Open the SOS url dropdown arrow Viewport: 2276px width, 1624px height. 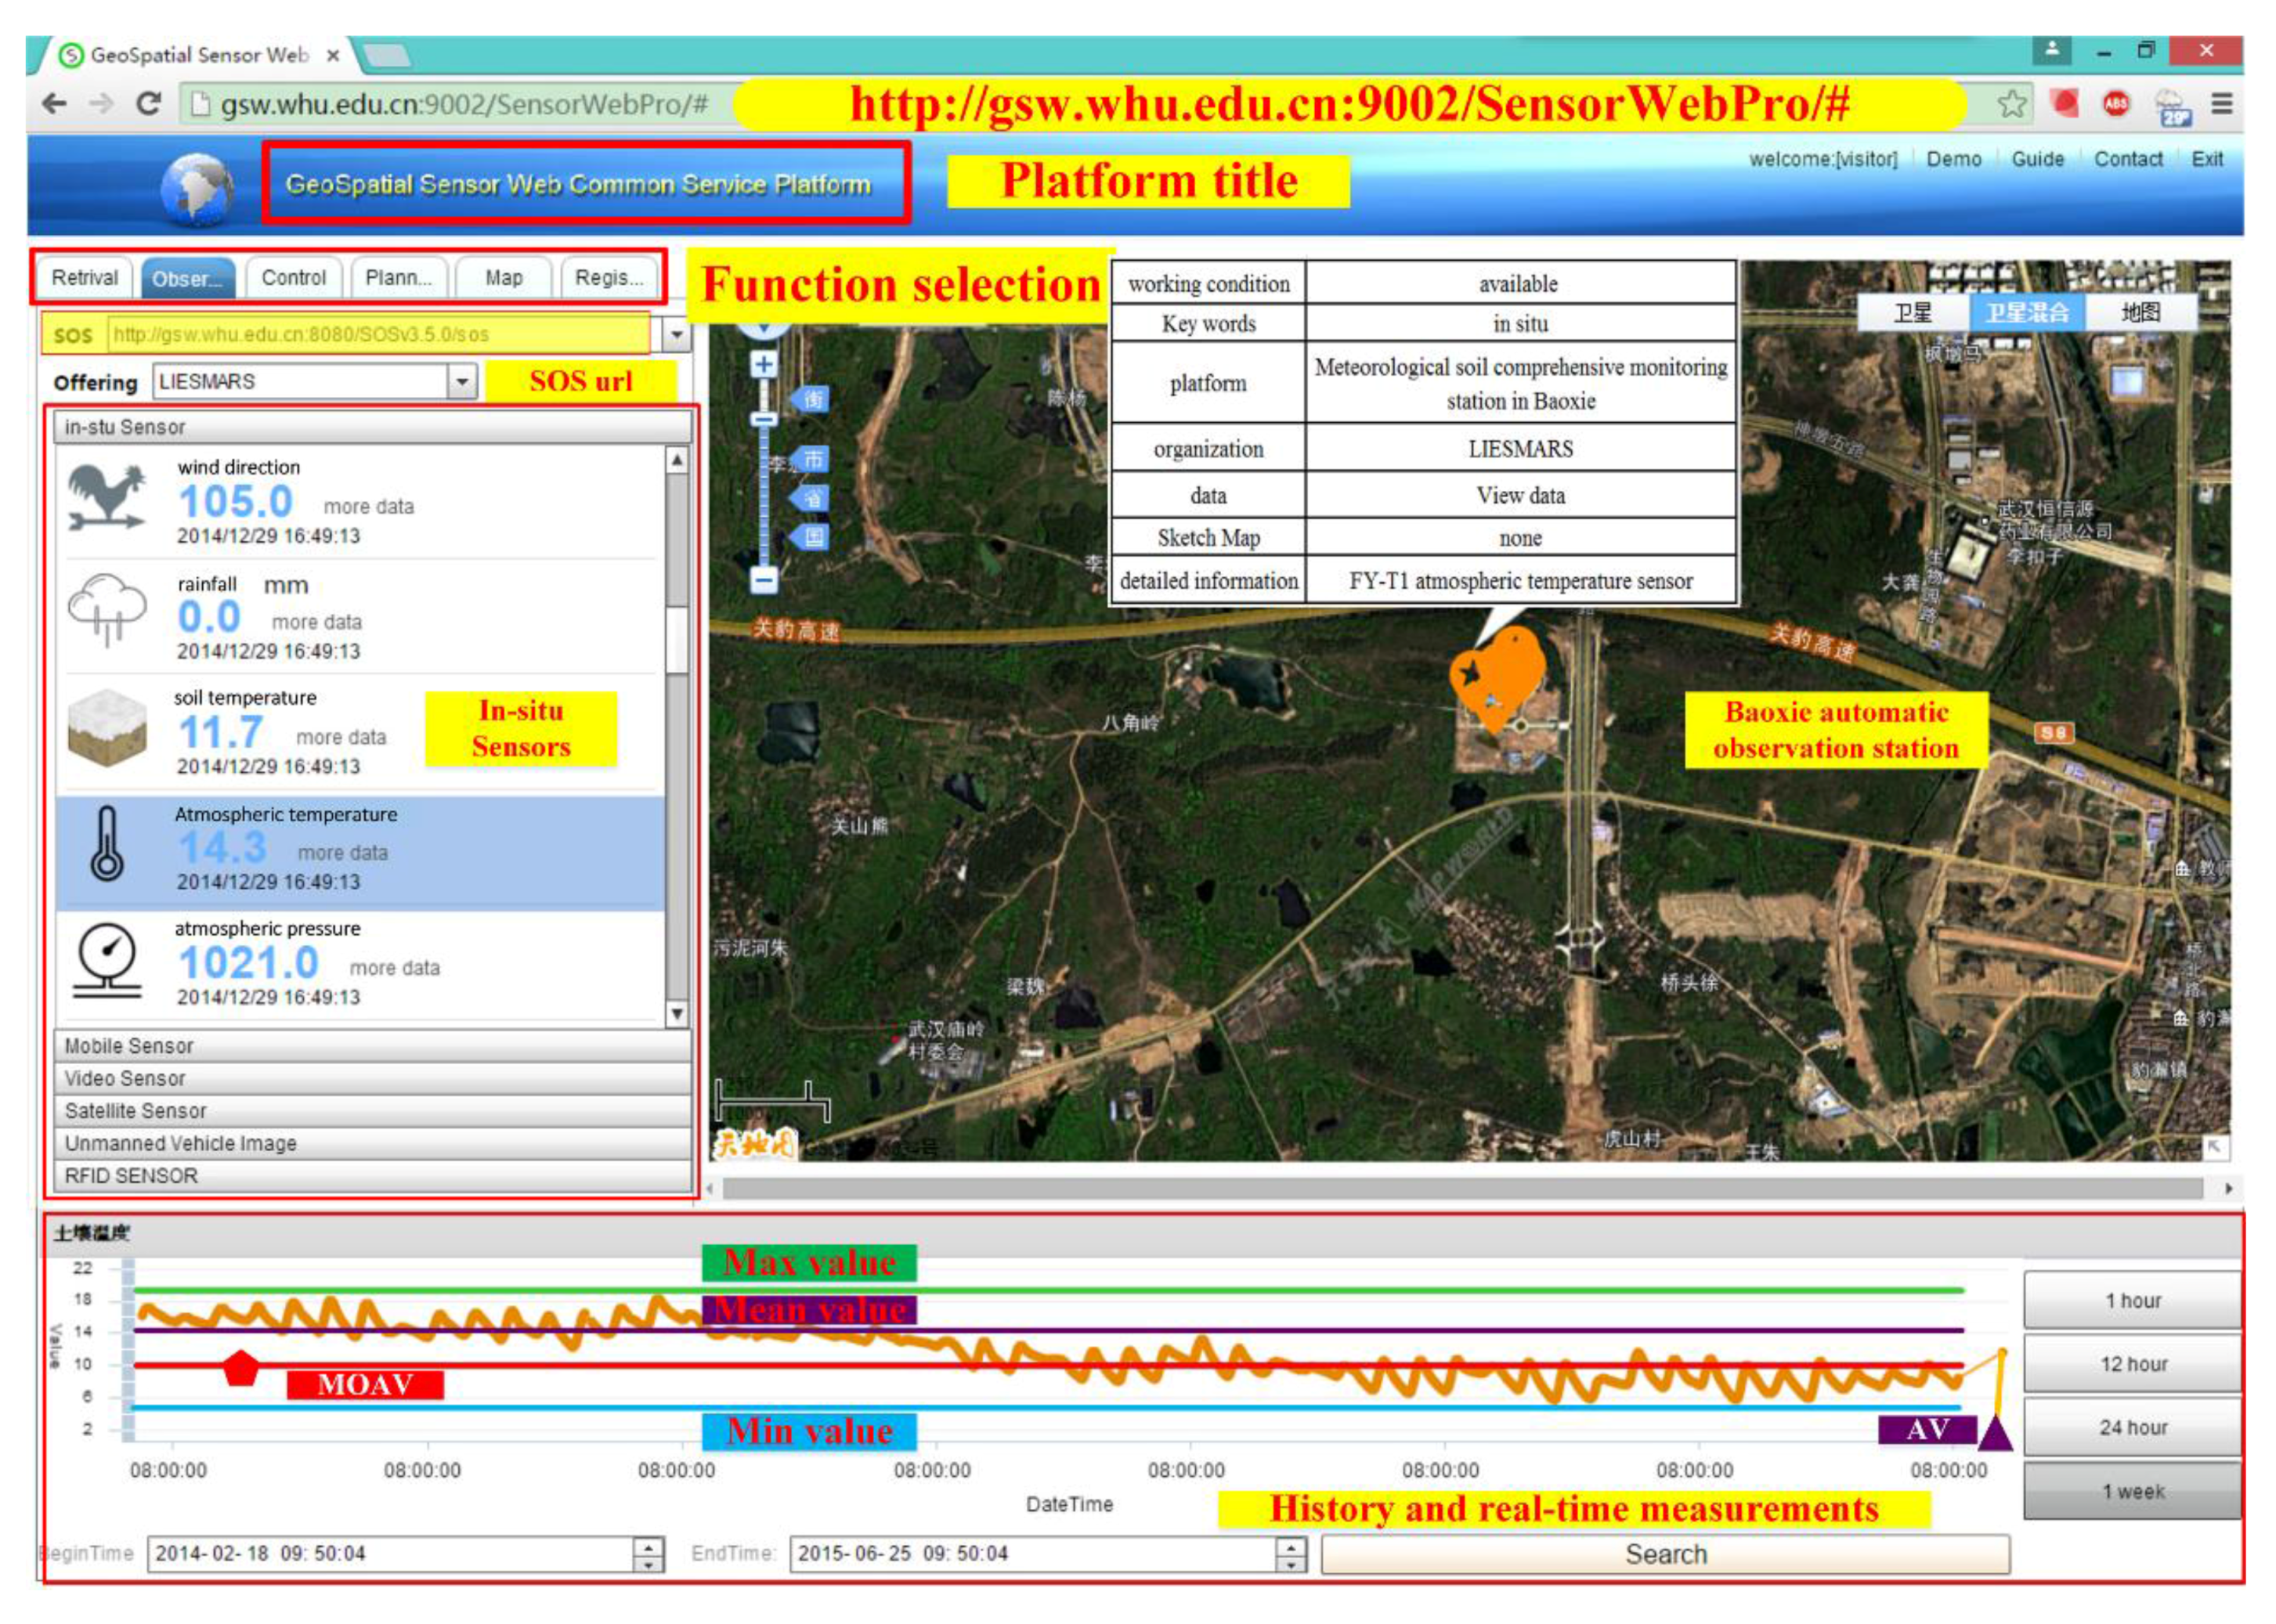[677, 334]
